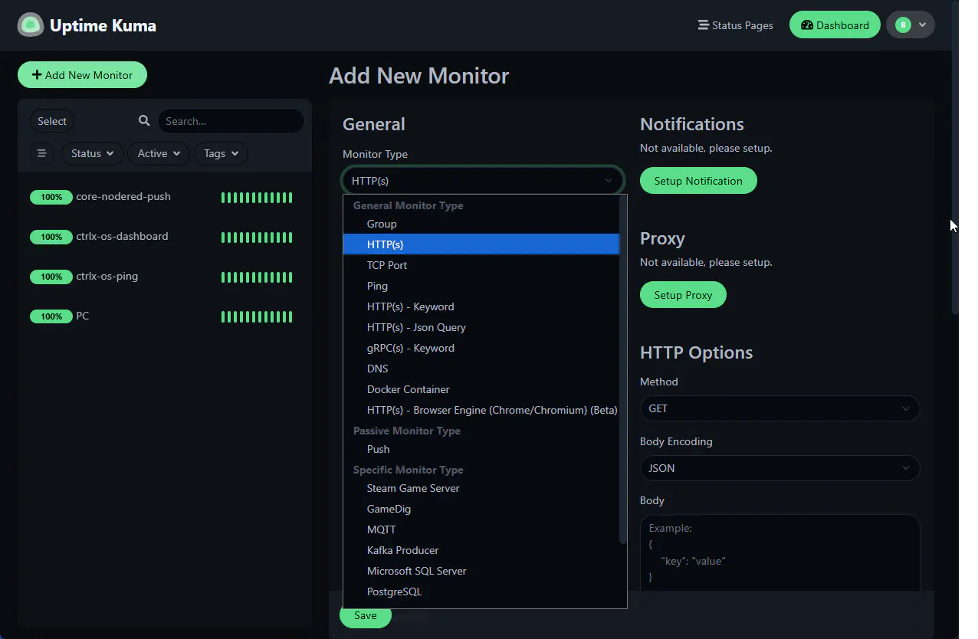The width and height of the screenshot is (978, 639).
Task: Go to the Dashboard
Action: tap(835, 25)
